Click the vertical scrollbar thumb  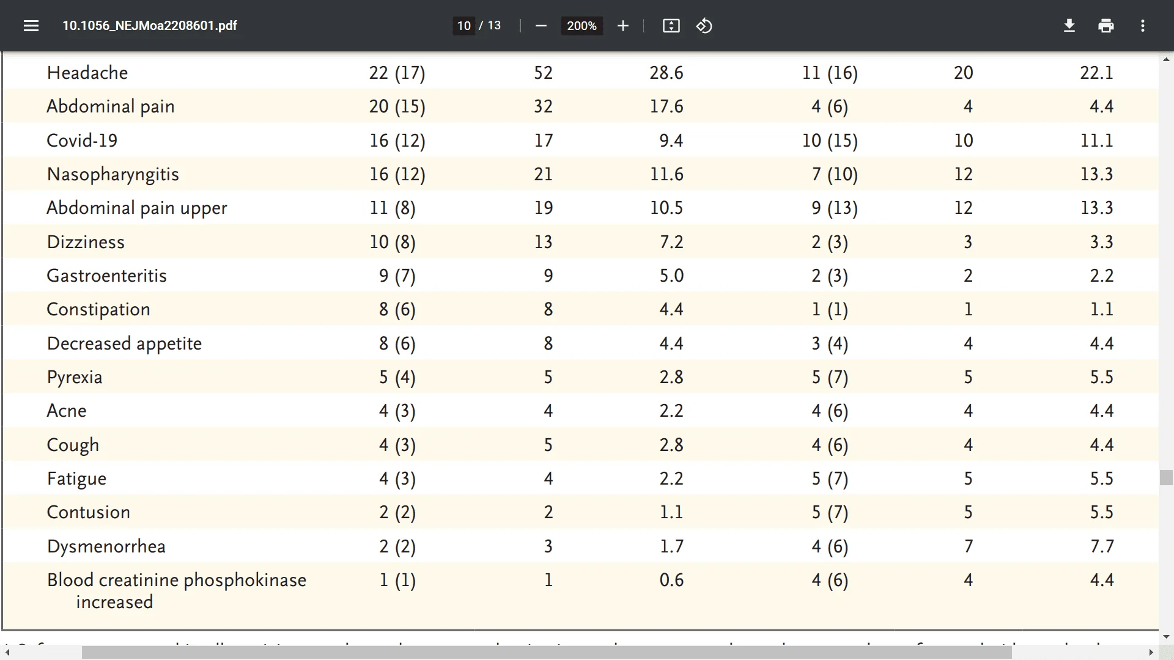pyautogui.click(x=1166, y=477)
